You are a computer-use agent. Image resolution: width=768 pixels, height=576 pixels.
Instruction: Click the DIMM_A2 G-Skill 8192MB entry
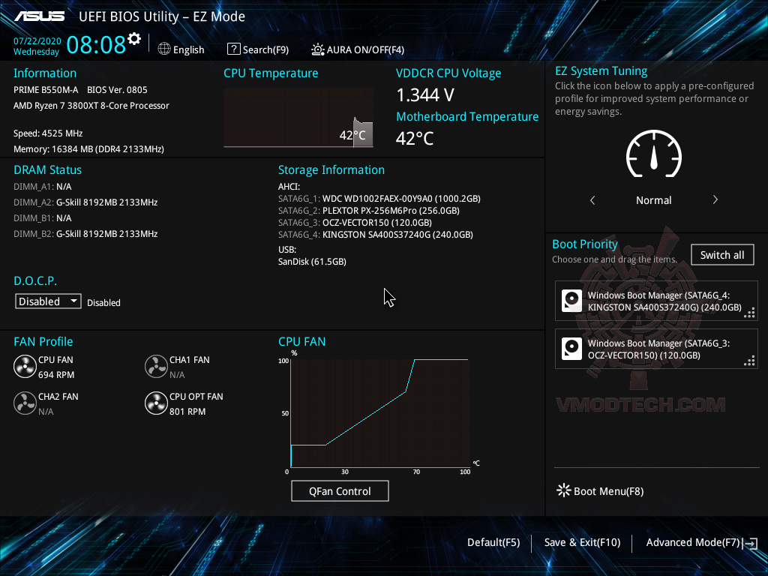tap(85, 202)
